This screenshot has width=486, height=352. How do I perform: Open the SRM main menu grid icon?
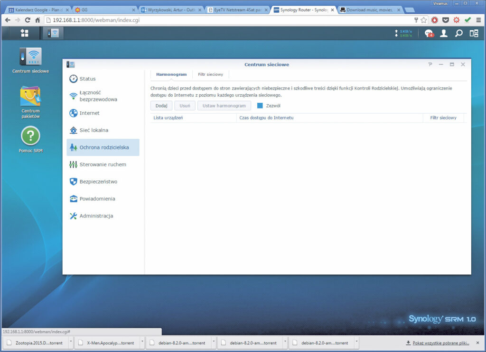point(24,33)
